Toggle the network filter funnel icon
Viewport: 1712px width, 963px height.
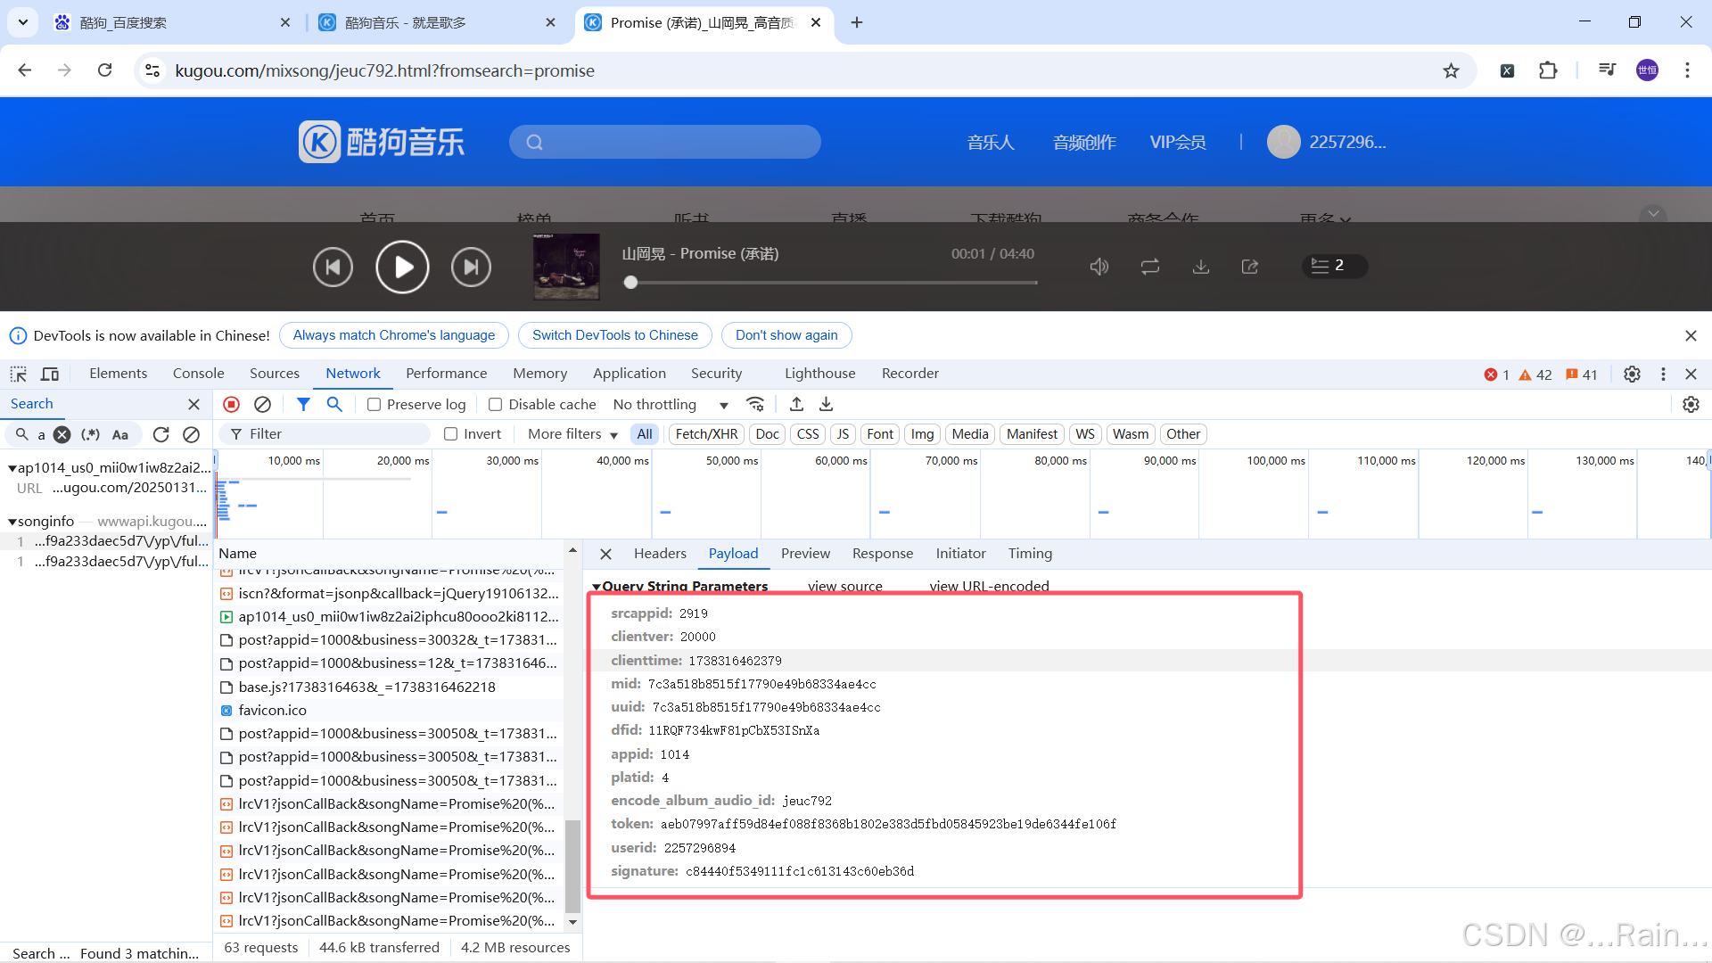point(303,404)
